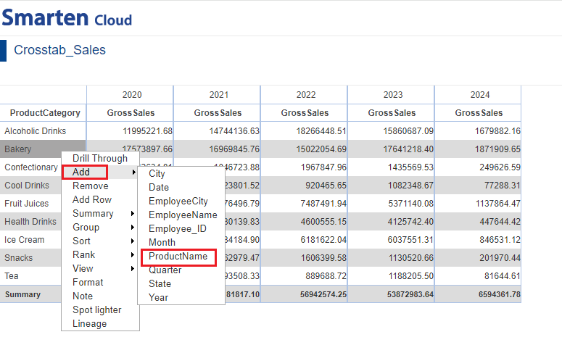This screenshot has height=345, width=562.
Task: Select the Tea row label
Action: (12, 276)
